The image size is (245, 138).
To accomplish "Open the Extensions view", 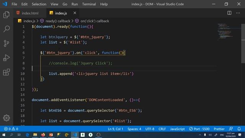I will [x=7, y=72].
